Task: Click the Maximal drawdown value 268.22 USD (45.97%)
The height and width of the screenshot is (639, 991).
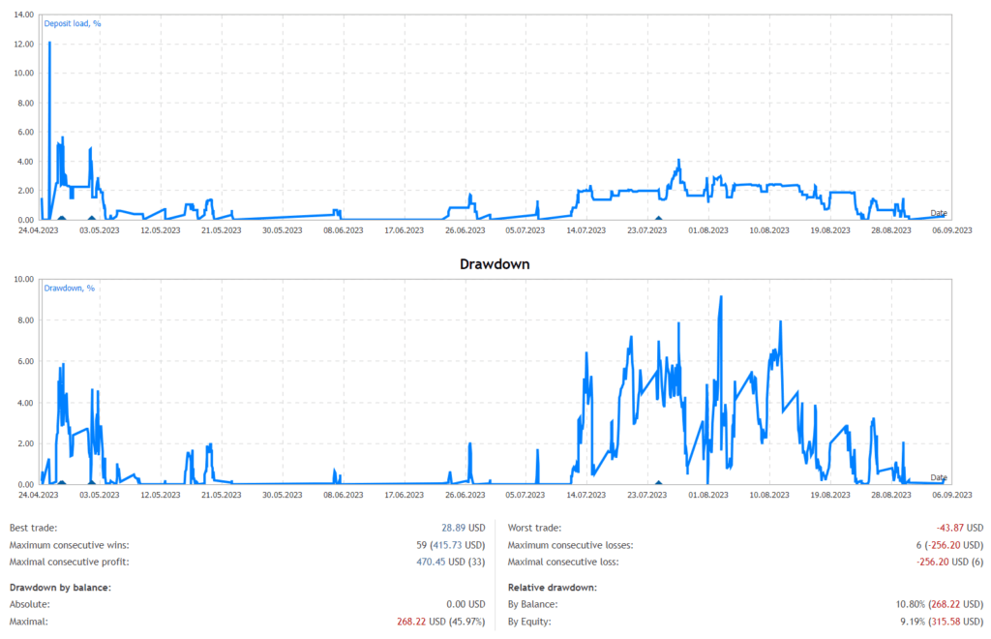Action: point(440,620)
